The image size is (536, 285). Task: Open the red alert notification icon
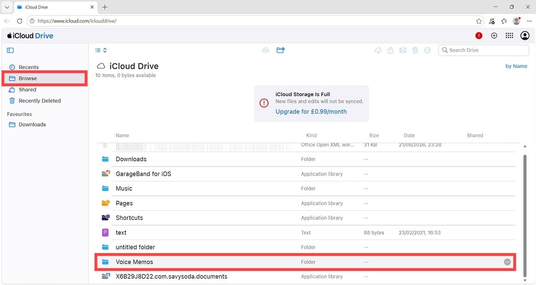point(479,36)
